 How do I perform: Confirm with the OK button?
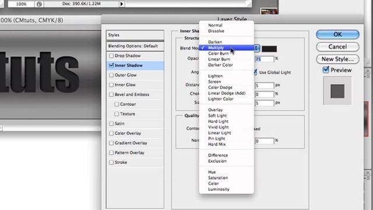coord(337,34)
